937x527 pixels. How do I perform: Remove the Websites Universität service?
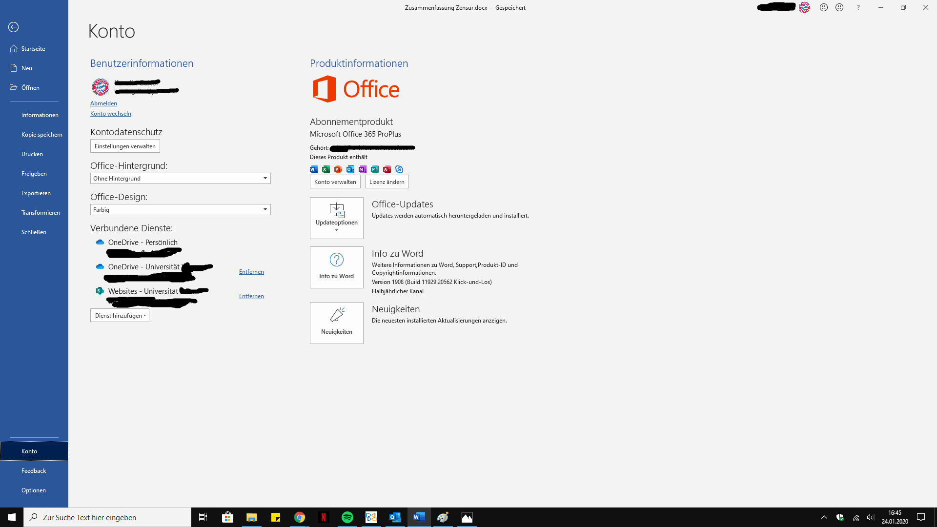(x=251, y=296)
